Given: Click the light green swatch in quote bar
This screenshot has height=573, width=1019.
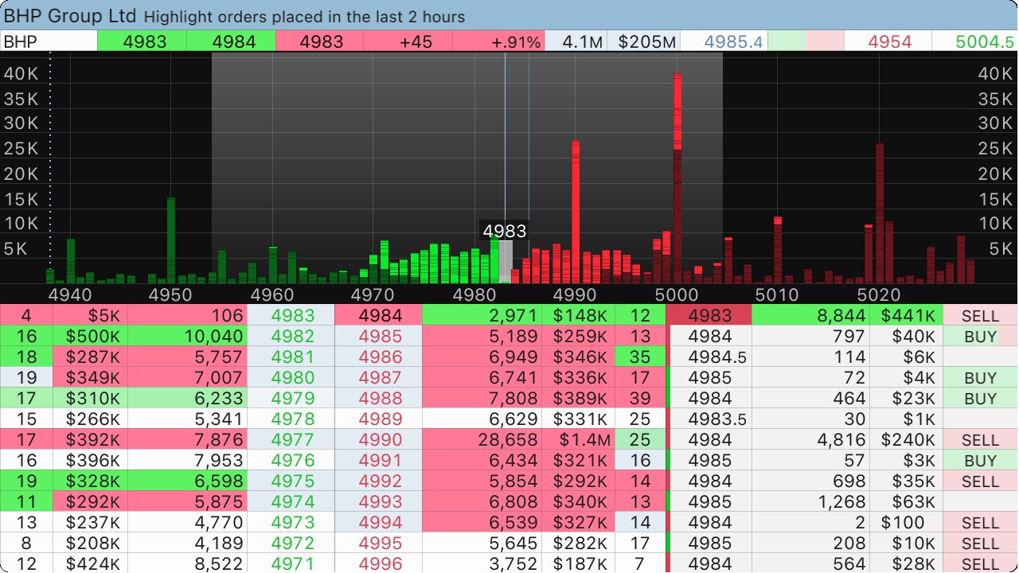Looking at the screenshot, I should 787,41.
